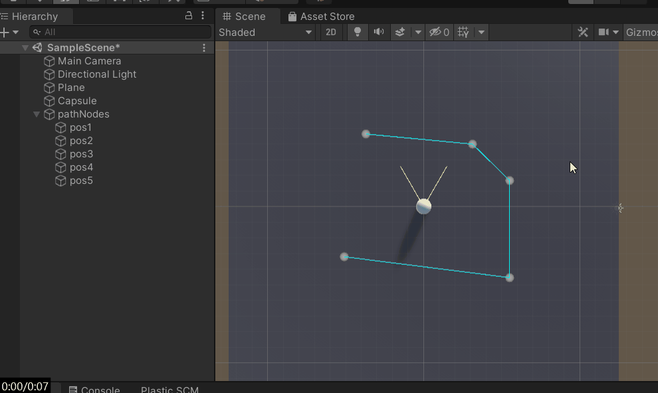Click the Directional Light cube icon

pyautogui.click(x=50, y=74)
